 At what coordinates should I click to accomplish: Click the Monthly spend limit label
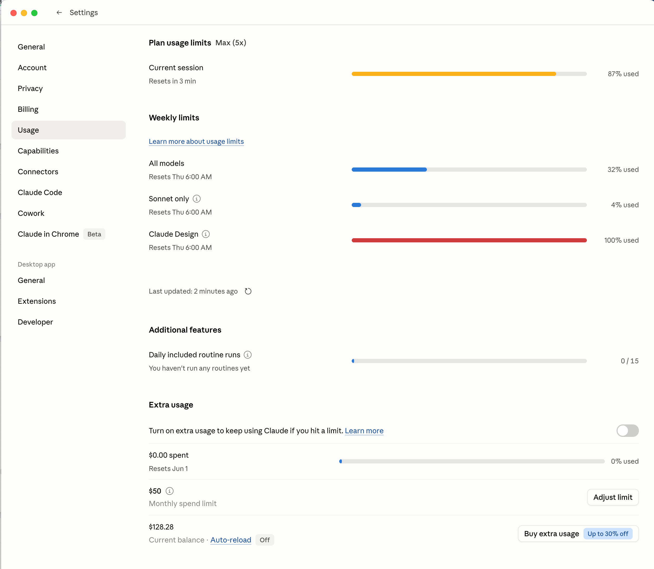[183, 503]
